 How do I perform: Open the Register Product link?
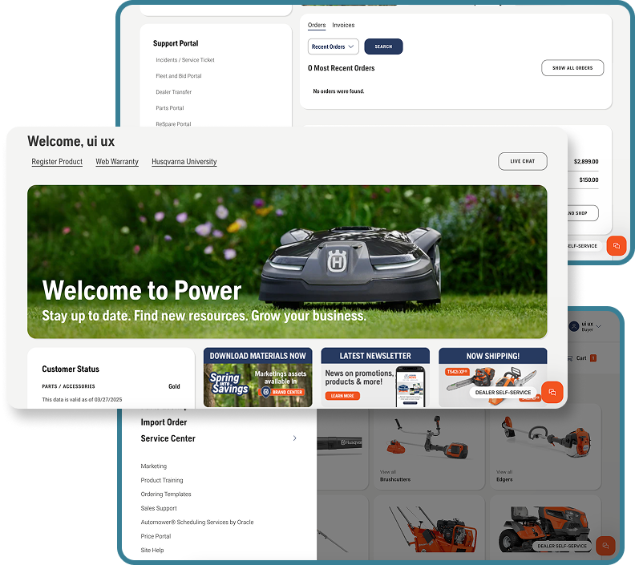click(x=57, y=162)
